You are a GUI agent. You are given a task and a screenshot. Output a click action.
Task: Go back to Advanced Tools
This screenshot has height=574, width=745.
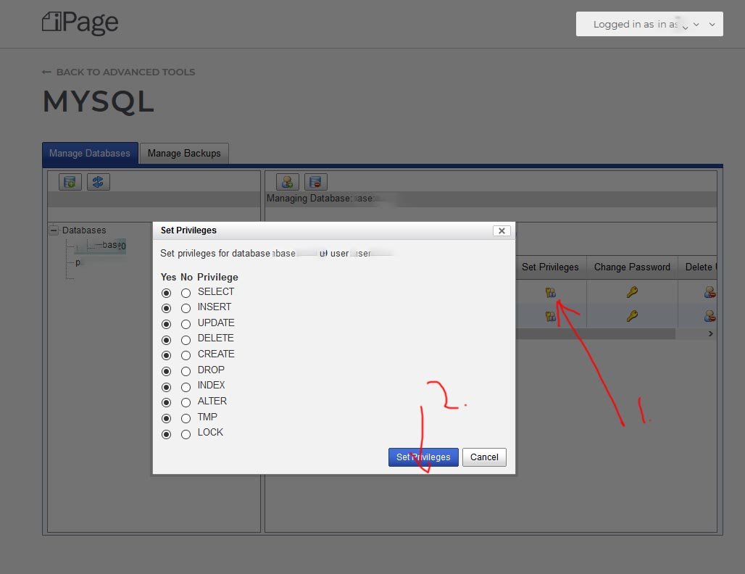(x=119, y=72)
